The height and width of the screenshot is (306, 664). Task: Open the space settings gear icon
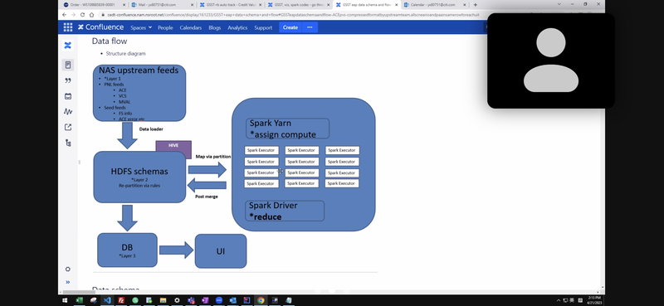pyautogui.click(x=68, y=270)
